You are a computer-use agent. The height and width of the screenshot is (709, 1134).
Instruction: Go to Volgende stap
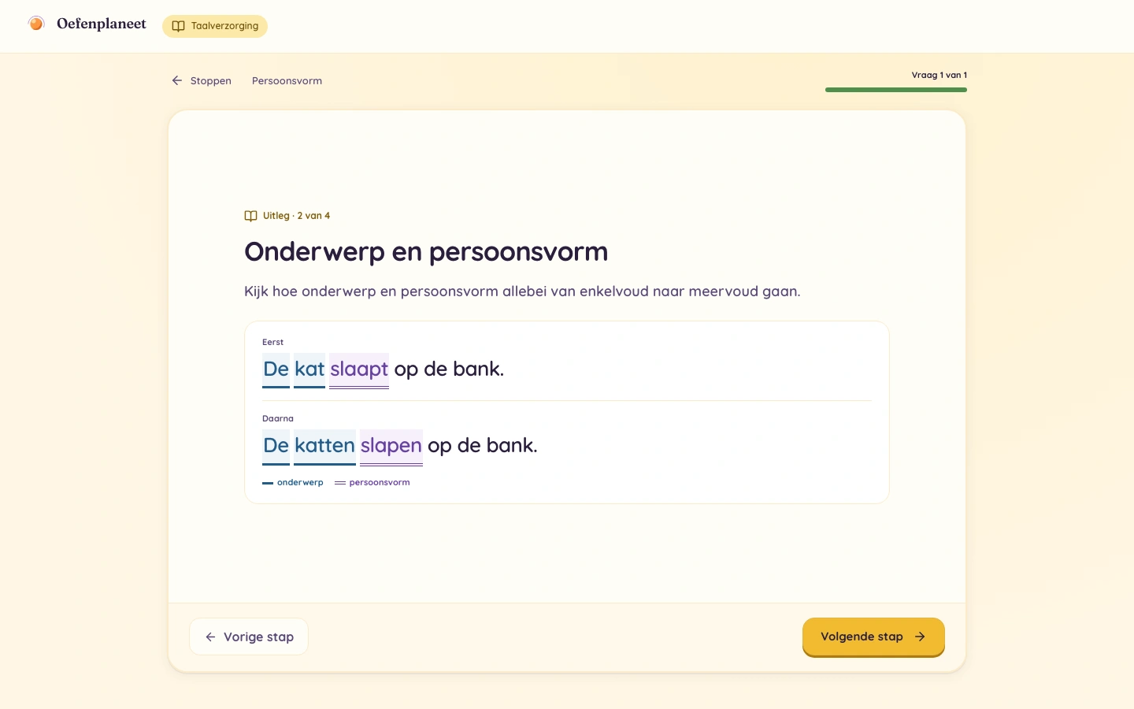pyautogui.click(x=873, y=637)
